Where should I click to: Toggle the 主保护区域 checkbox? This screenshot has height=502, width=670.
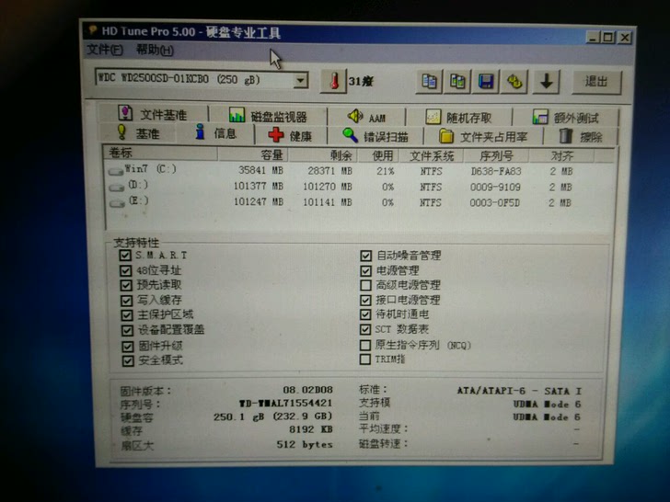tap(127, 315)
